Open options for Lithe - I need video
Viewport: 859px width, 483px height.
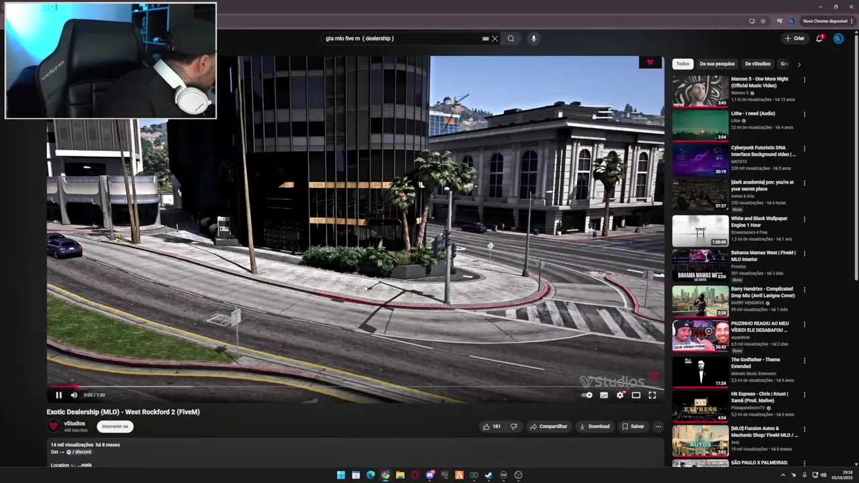[804, 114]
